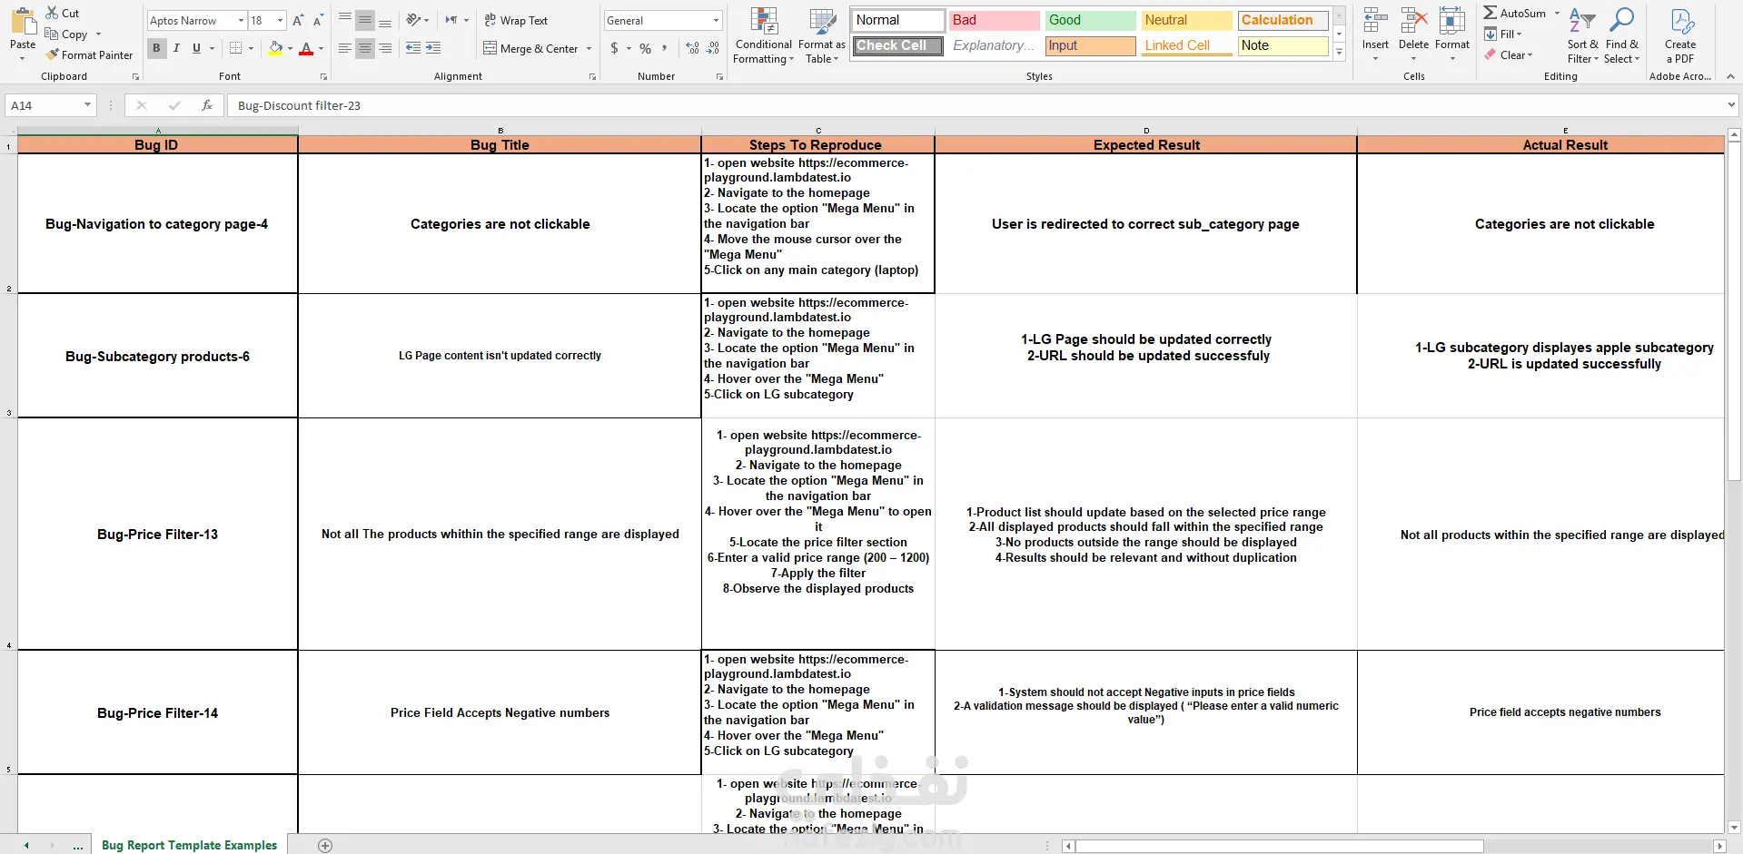Image resolution: width=1743 pixels, height=854 pixels.
Task: Apply the Neutral cell style
Action: tap(1186, 20)
